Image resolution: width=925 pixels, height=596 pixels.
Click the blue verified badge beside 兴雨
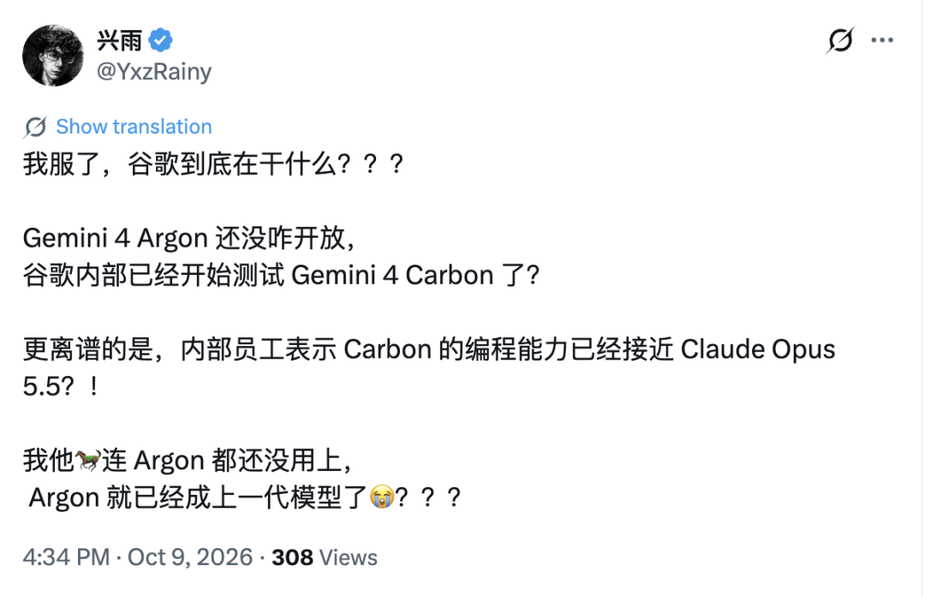[x=160, y=40]
